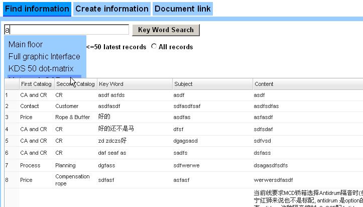This screenshot has width=363, height=207.
Task: Open the Create information tab
Action: [112, 9]
